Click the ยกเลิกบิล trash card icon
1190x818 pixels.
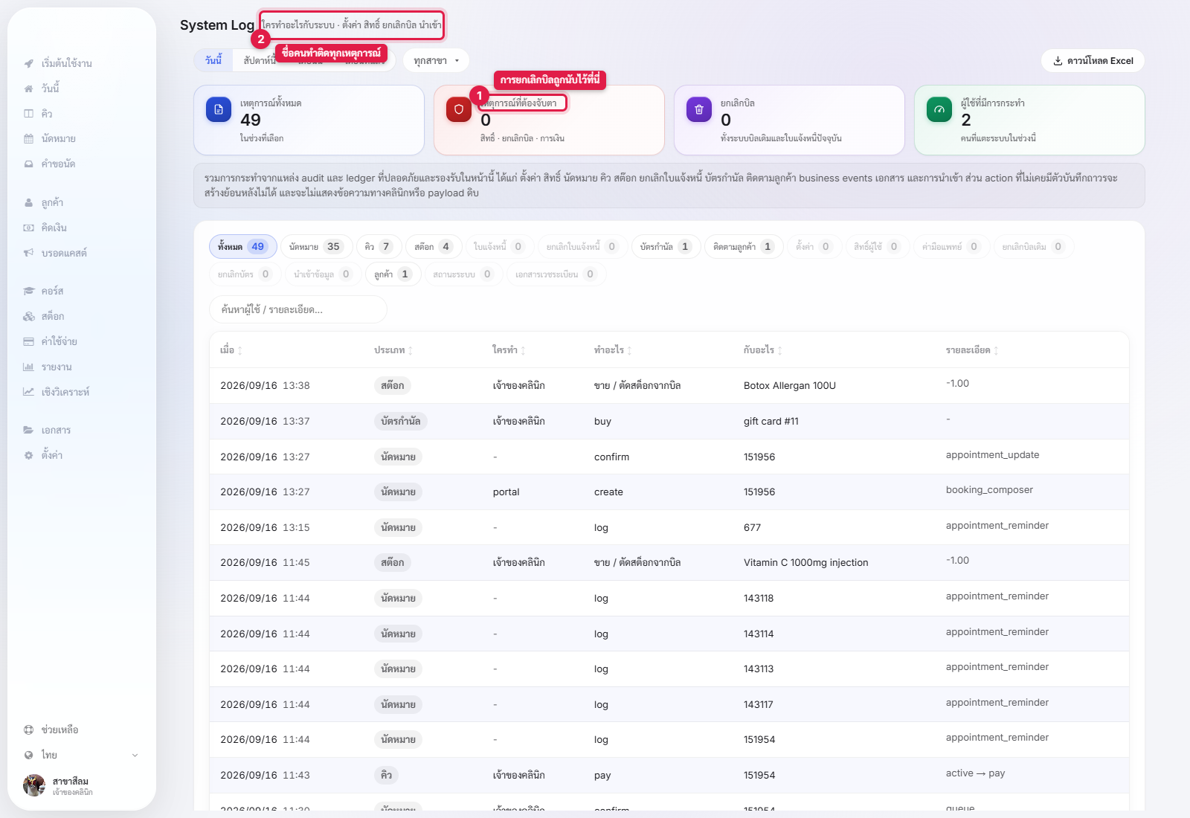click(x=699, y=109)
